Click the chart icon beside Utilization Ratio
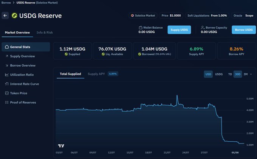The width and height of the screenshot is (257, 159). tap(7, 75)
